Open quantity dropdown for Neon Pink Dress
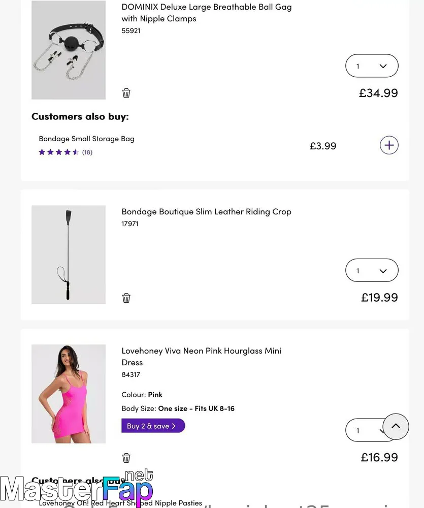 (x=365, y=430)
